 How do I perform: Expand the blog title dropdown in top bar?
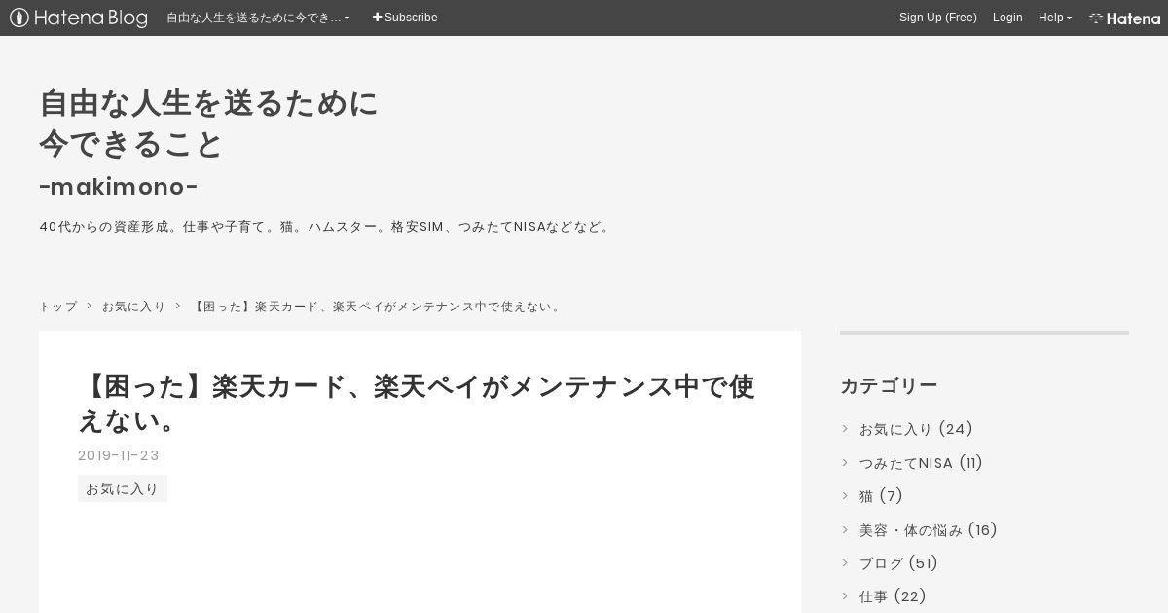258,18
